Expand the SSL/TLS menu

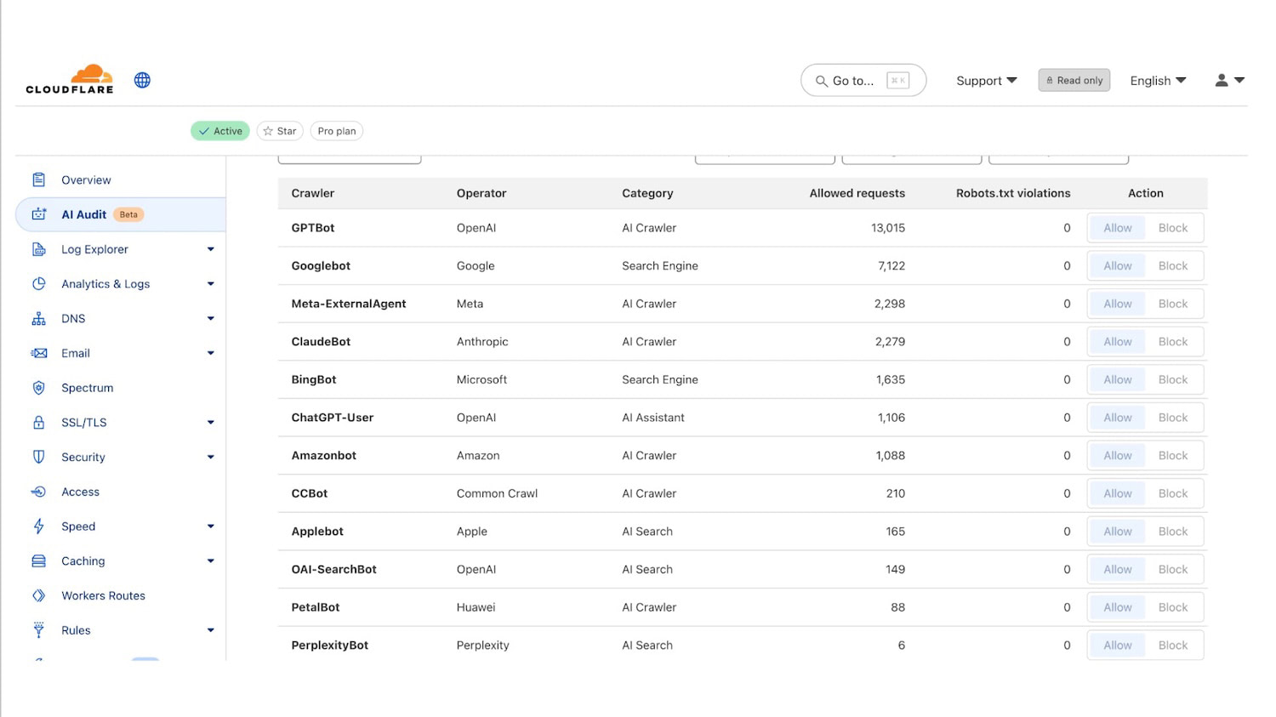point(83,422)
